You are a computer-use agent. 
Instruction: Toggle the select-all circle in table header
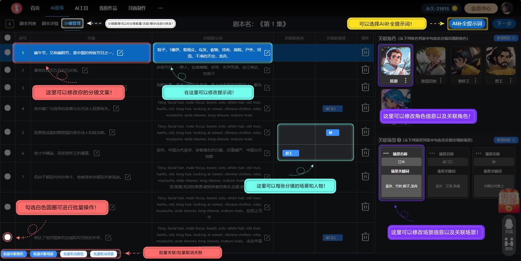[x=7, y=38]
